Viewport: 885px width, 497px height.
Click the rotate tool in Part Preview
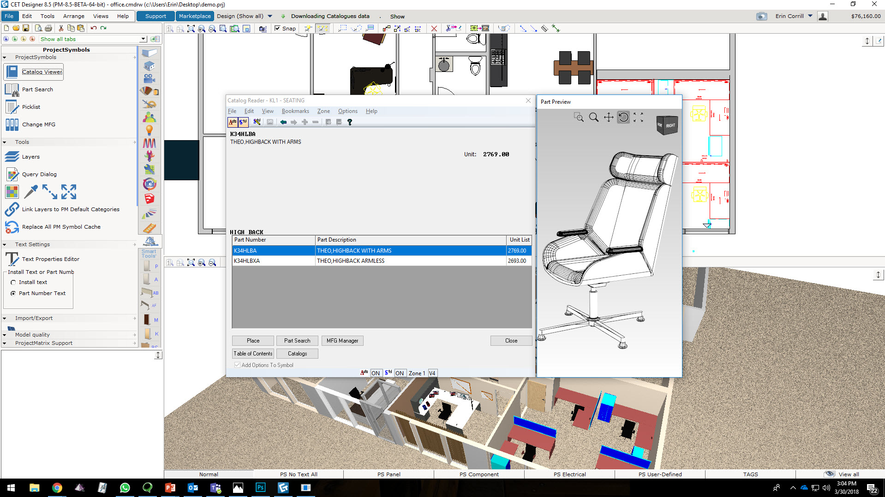click(x=623, y=118)
